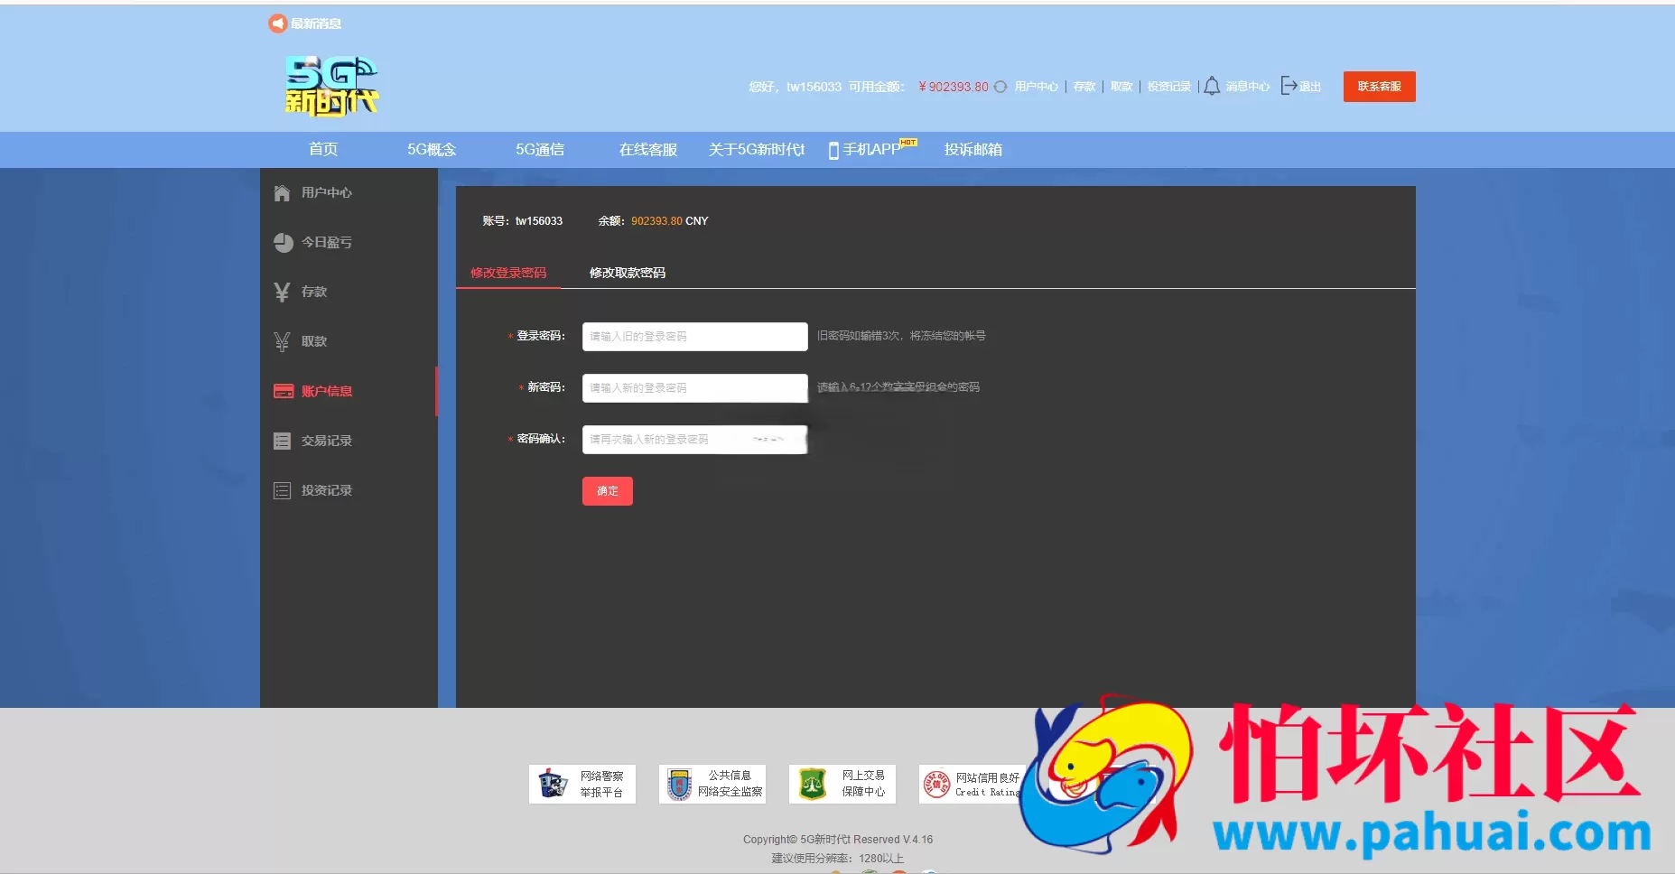Screen dimensions: 1675x874
Task: Click the balance refresh icon
Action: [x=1000, y=87]
